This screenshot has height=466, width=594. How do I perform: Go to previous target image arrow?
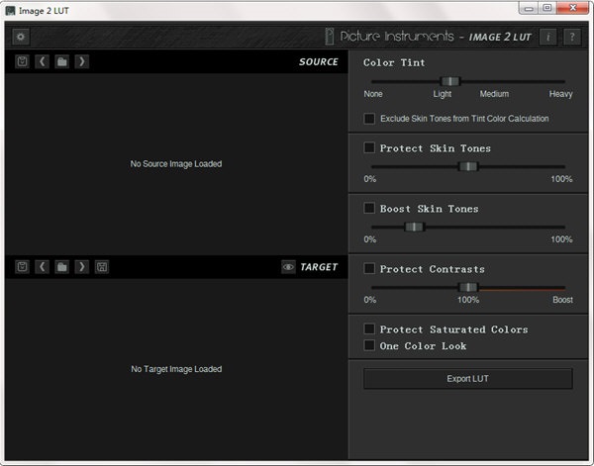42,267
